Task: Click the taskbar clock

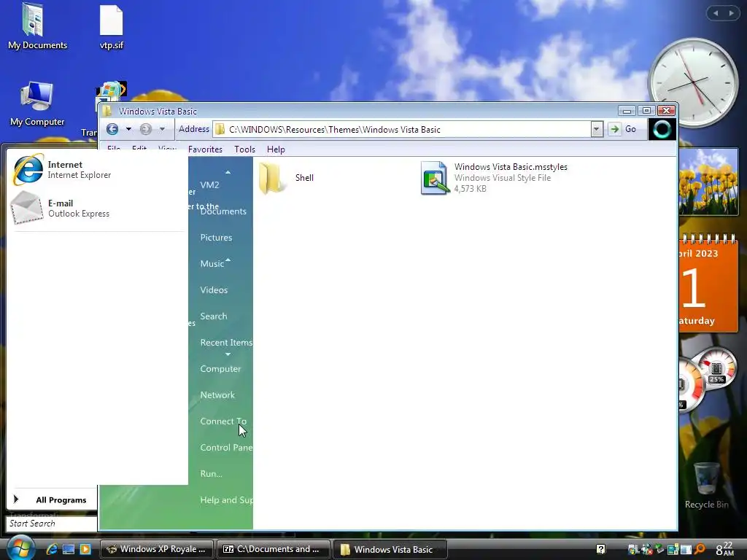Action: click(726, 549)
